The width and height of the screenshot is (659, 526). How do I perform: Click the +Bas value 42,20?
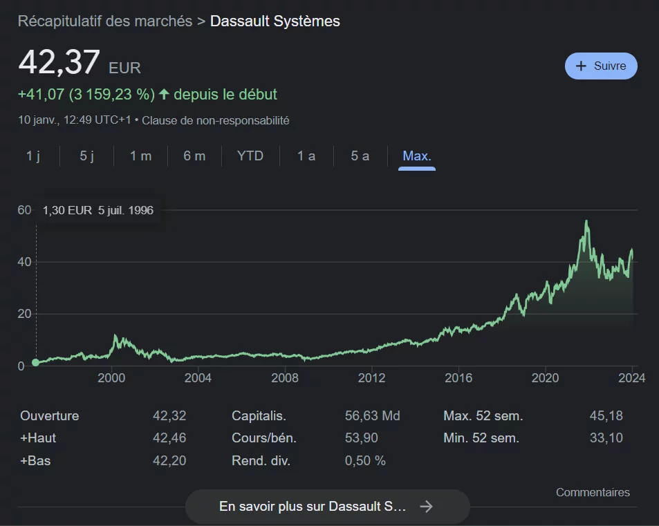(x=169, y=460)
